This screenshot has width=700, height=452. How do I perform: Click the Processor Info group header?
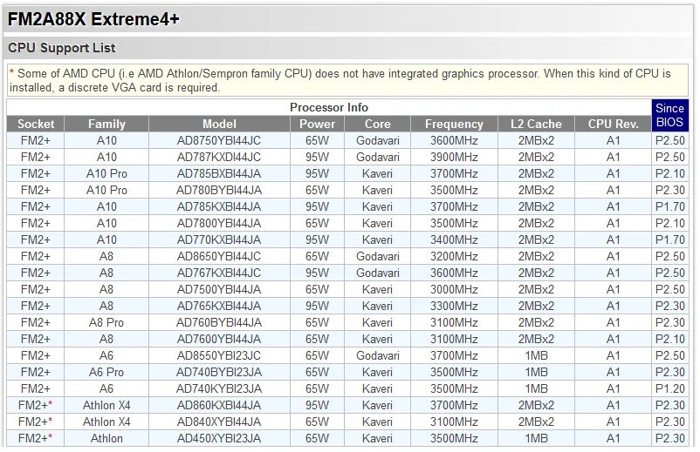pos(329,107)
